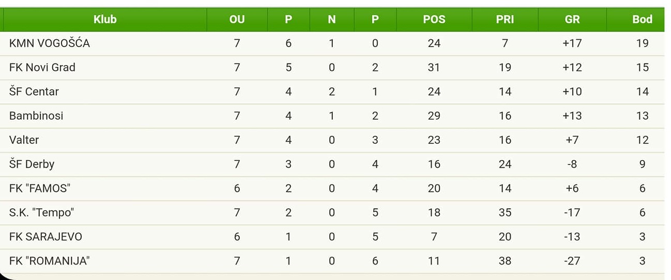Click the Klub column header
The height and width of the screenshot is (280, 671).
click(x=105, y=20)
